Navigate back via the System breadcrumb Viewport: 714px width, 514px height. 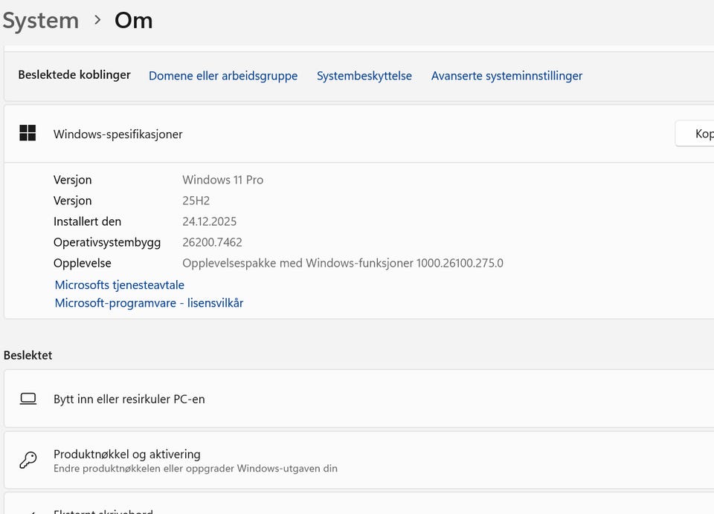41,20
